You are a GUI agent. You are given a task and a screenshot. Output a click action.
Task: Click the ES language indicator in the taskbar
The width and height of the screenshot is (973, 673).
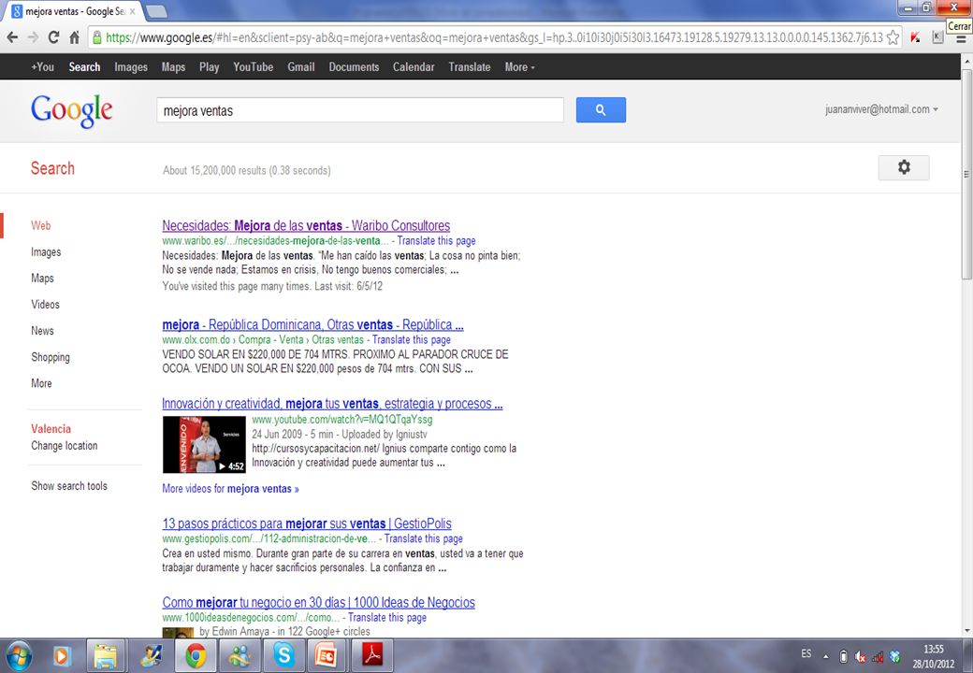coord(806,653)
